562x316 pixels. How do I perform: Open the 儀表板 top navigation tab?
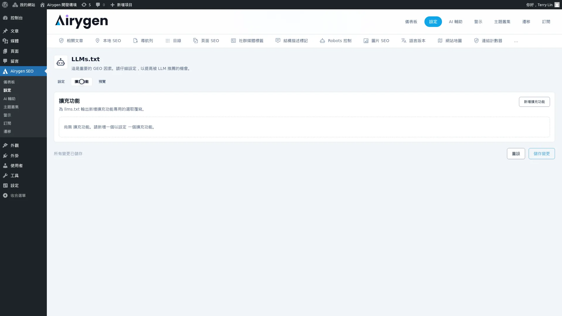411,22
